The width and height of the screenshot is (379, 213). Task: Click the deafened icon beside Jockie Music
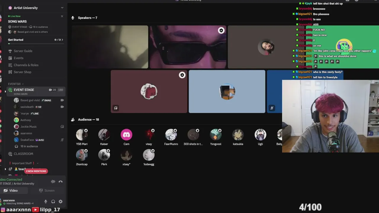coord(62,127)
